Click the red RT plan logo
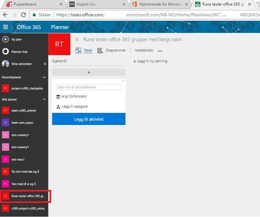Screen dimensions: 260x217 [x=60, y=44]
